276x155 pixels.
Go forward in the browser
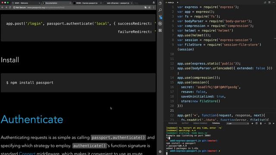point(6,8)
